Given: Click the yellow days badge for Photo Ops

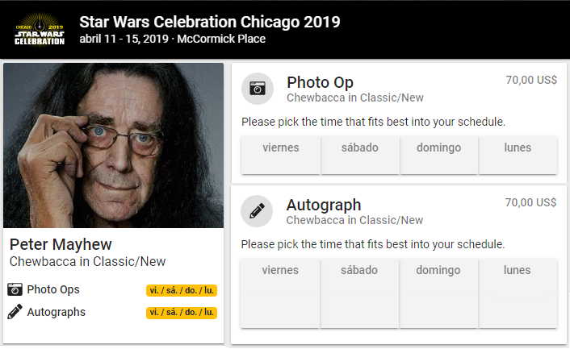Looking at the screenshot, I should click(182, 290).
